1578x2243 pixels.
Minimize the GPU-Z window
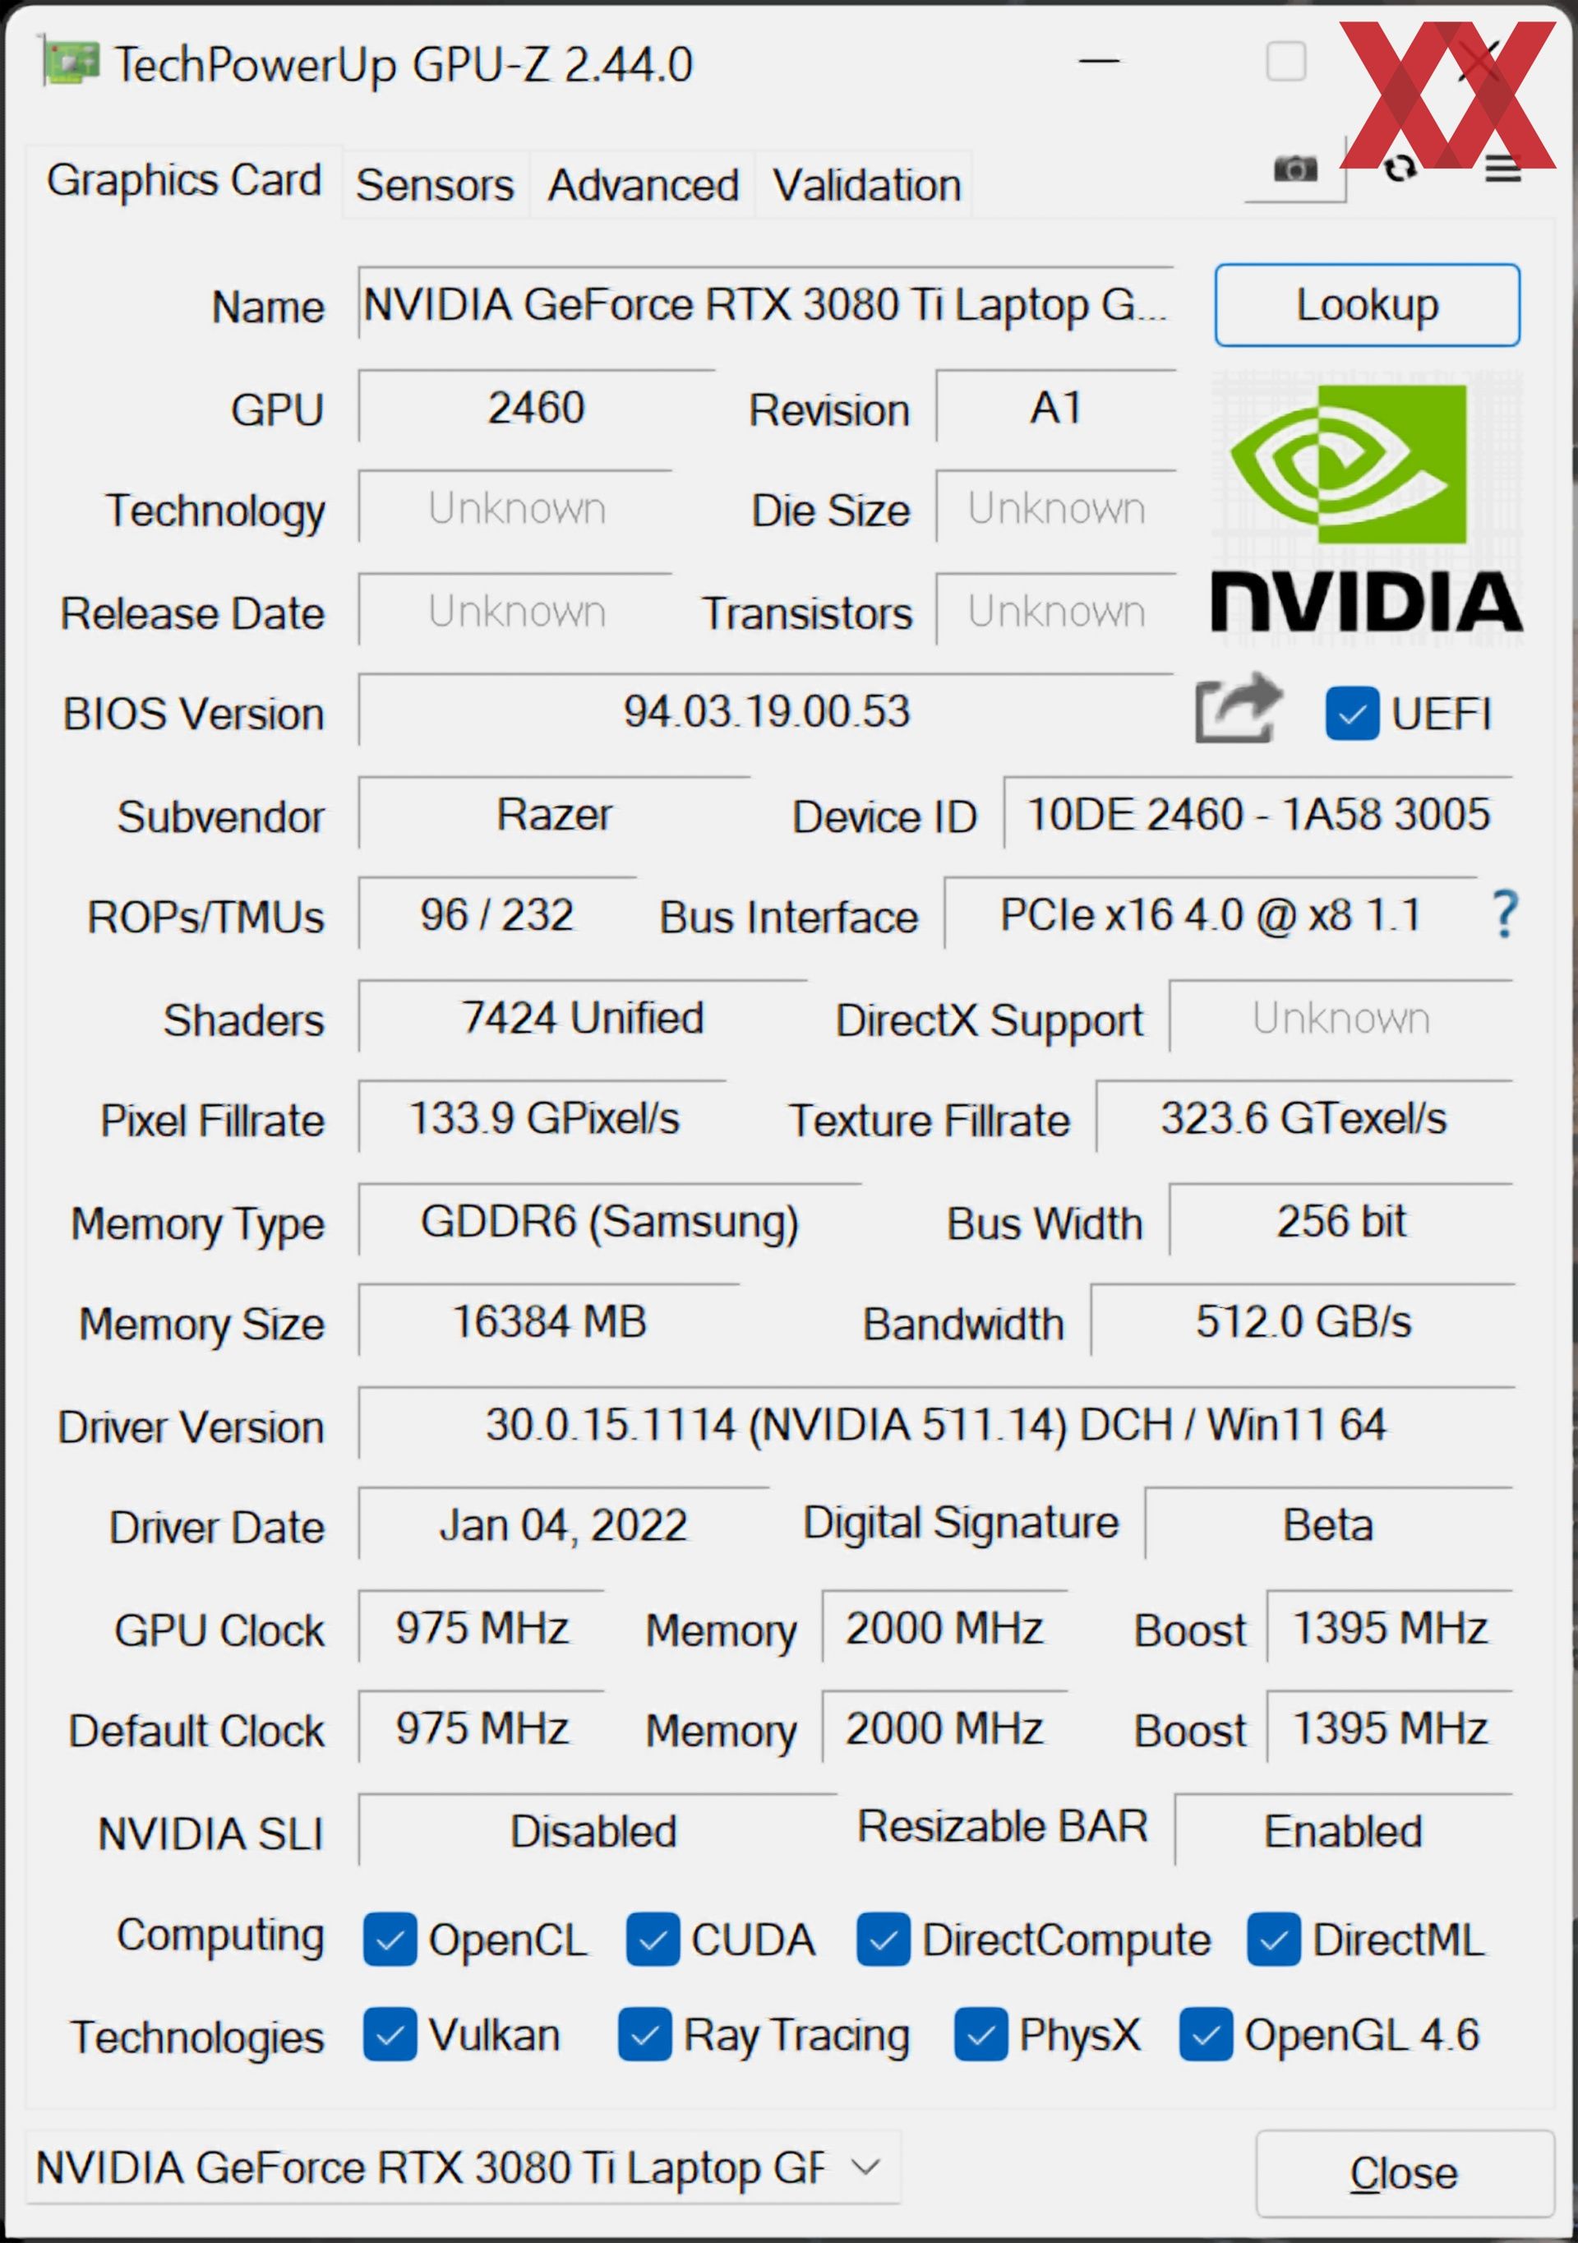point(1099,62)
